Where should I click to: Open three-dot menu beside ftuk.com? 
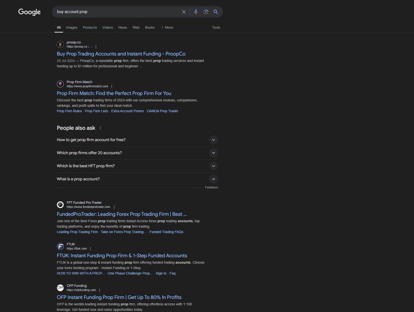tap(90, 249)
